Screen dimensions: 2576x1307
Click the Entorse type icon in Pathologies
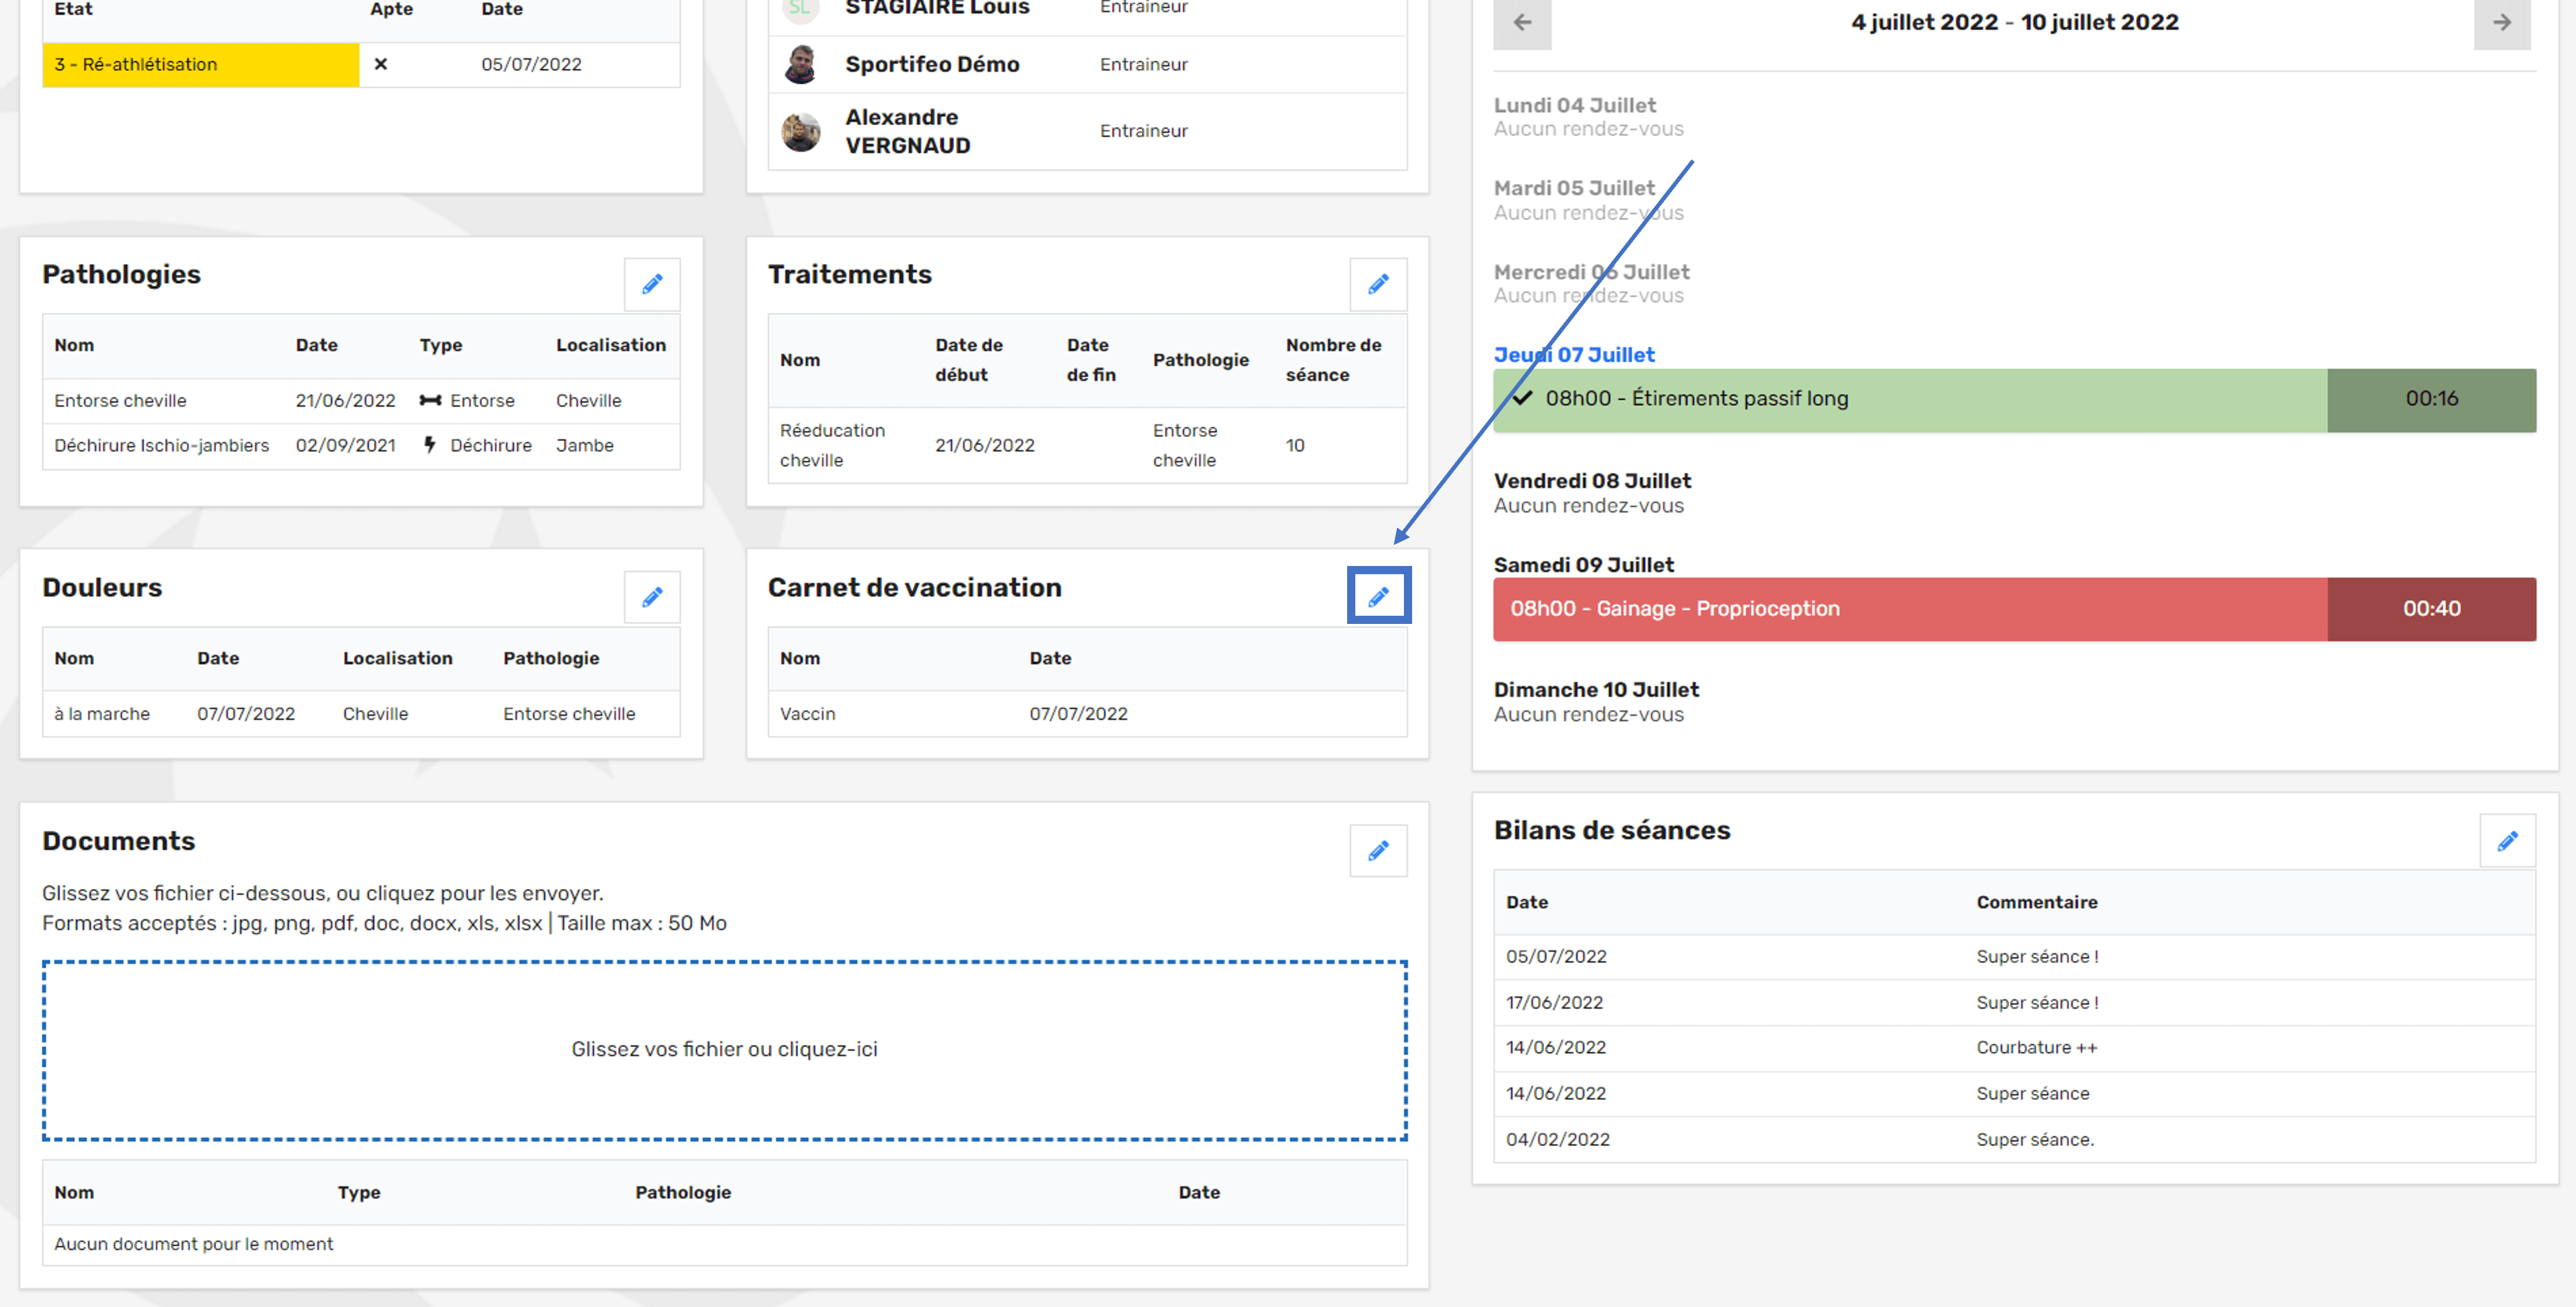(430, 400)
